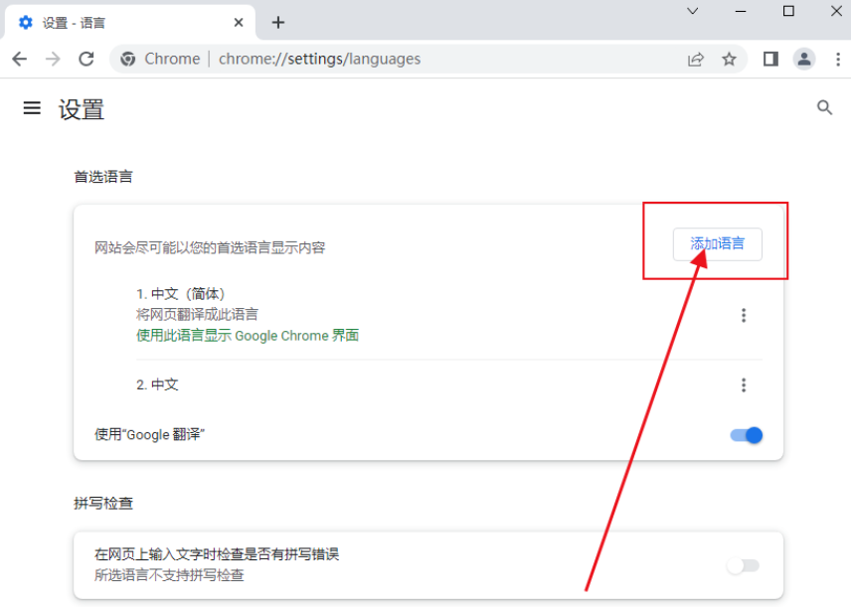Image resolution: width=851 pixels, height=607 pixels.
Task: Select the 设置 - 语言 tab
Action: pyautogui.click(x=130, y=23)
